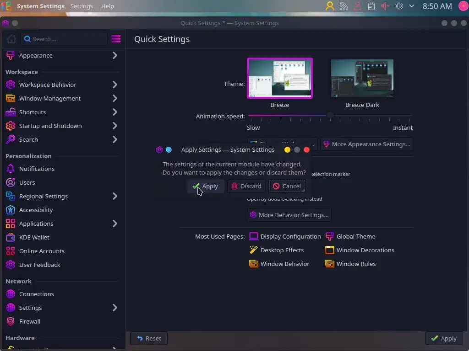The height and width of the screenshot is (351, 469).
Task: Click the Applications grid icon
Action: [x=11, y=224]
